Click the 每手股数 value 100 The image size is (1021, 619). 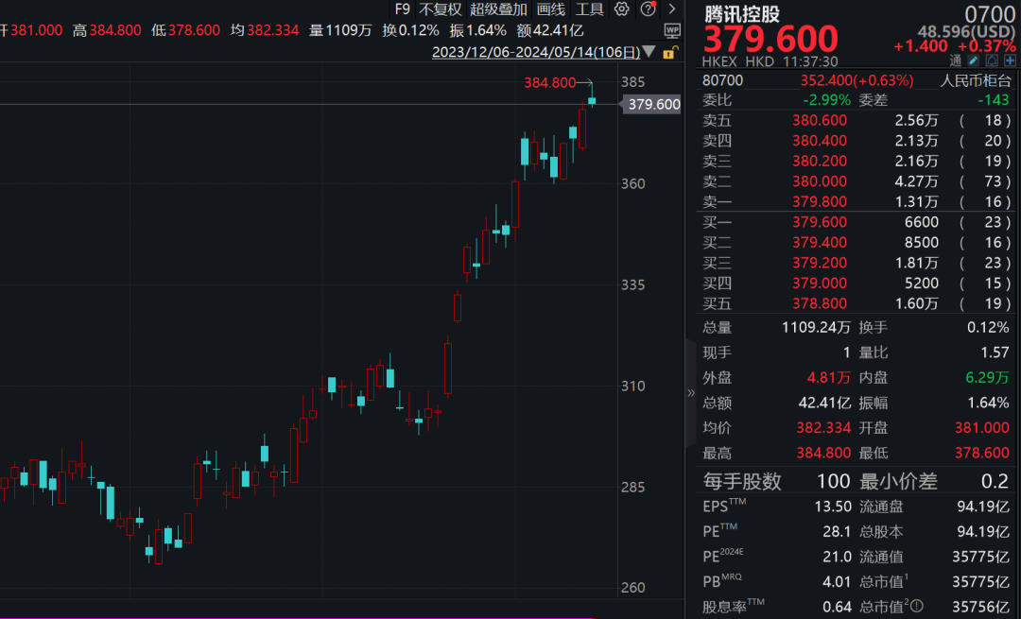(x=834, y=481)
